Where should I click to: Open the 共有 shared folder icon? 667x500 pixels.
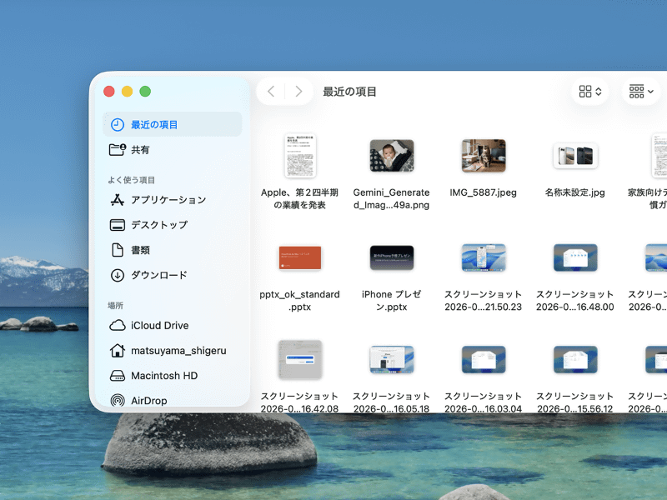(118, 150)
